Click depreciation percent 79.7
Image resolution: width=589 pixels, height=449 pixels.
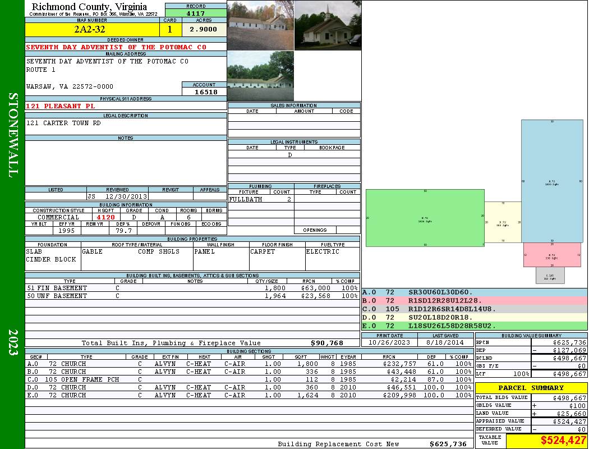(123, 231)
